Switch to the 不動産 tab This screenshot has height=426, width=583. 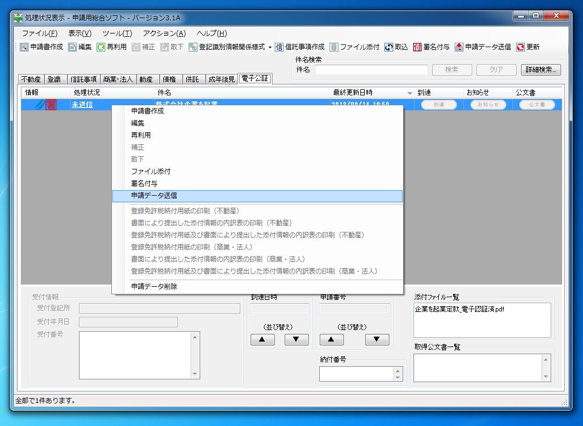point(31,79)
